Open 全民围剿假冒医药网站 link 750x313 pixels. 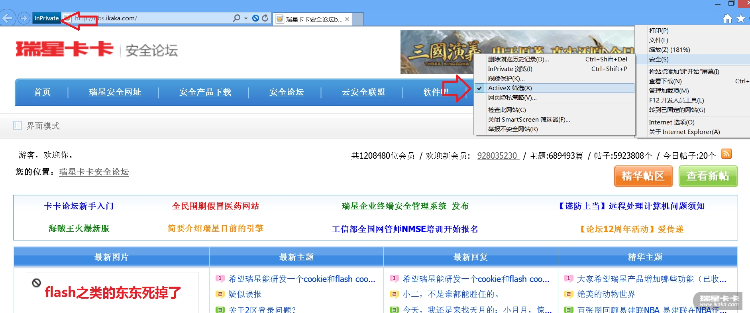point(215,206)
